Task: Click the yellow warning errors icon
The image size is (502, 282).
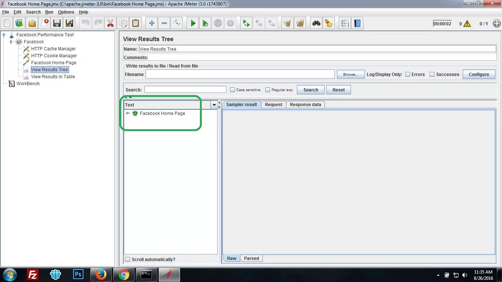Action: pos(467,23)
